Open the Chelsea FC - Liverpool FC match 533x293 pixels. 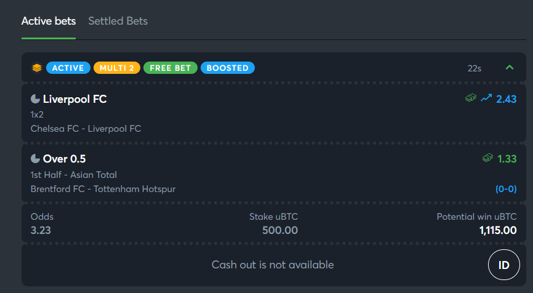tap(86, 129)
